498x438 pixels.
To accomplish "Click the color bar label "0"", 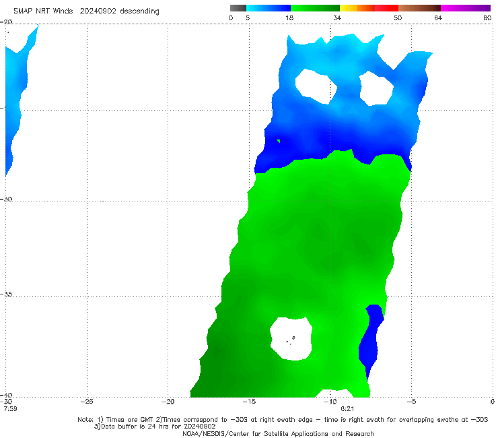I will click(231, 18).
